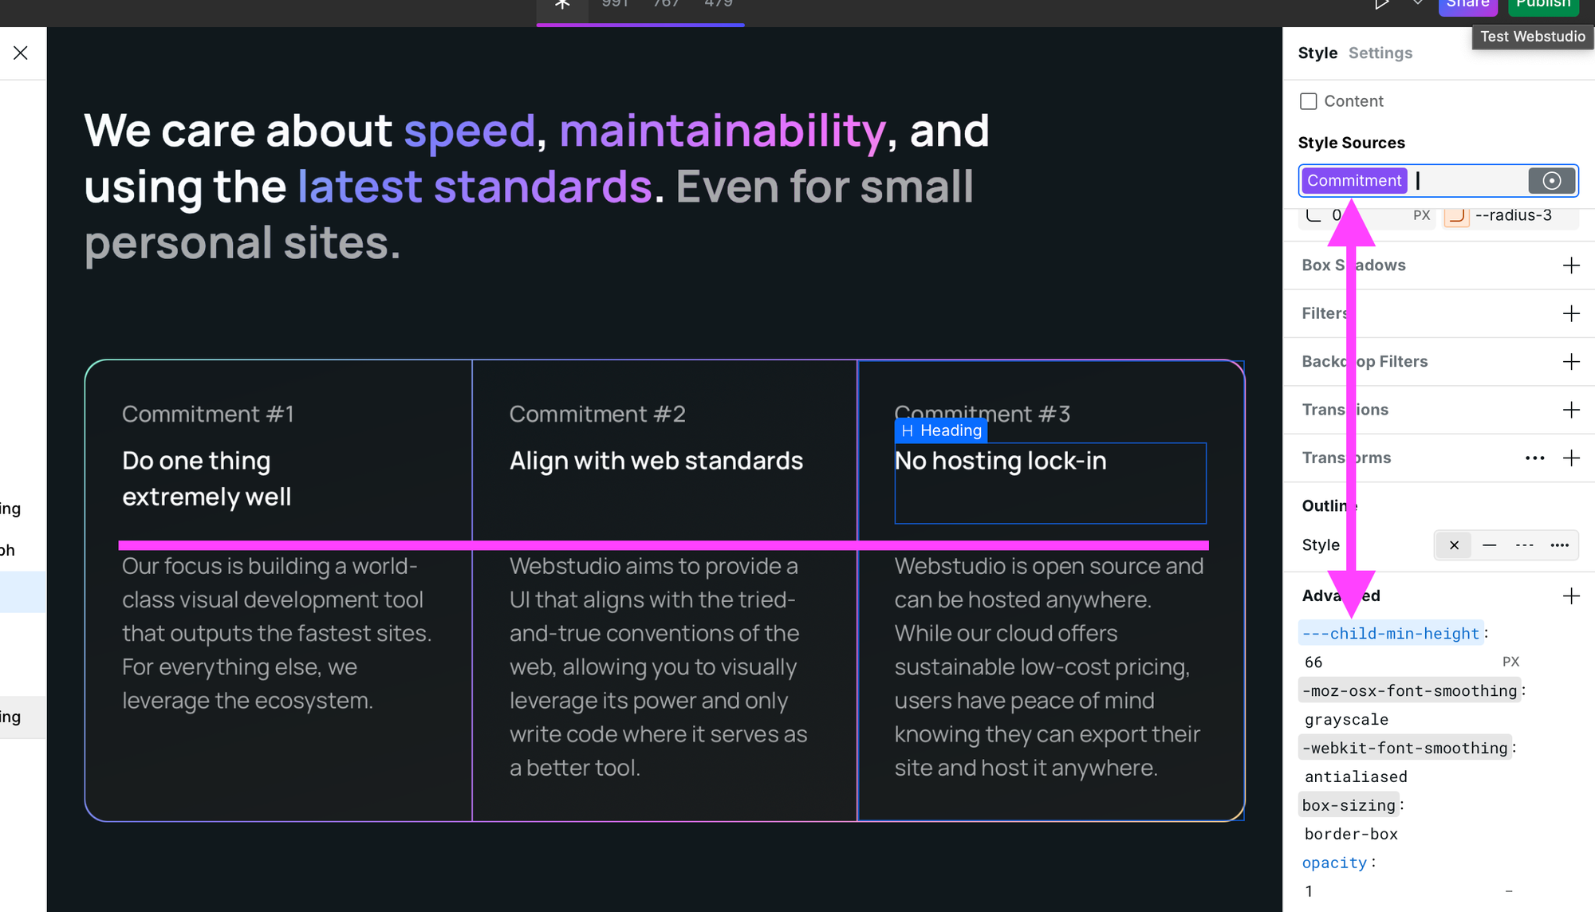This screenshot has width=1595, height=912.
Task: Select the 767 breakpoint
Action: point(666,3)
